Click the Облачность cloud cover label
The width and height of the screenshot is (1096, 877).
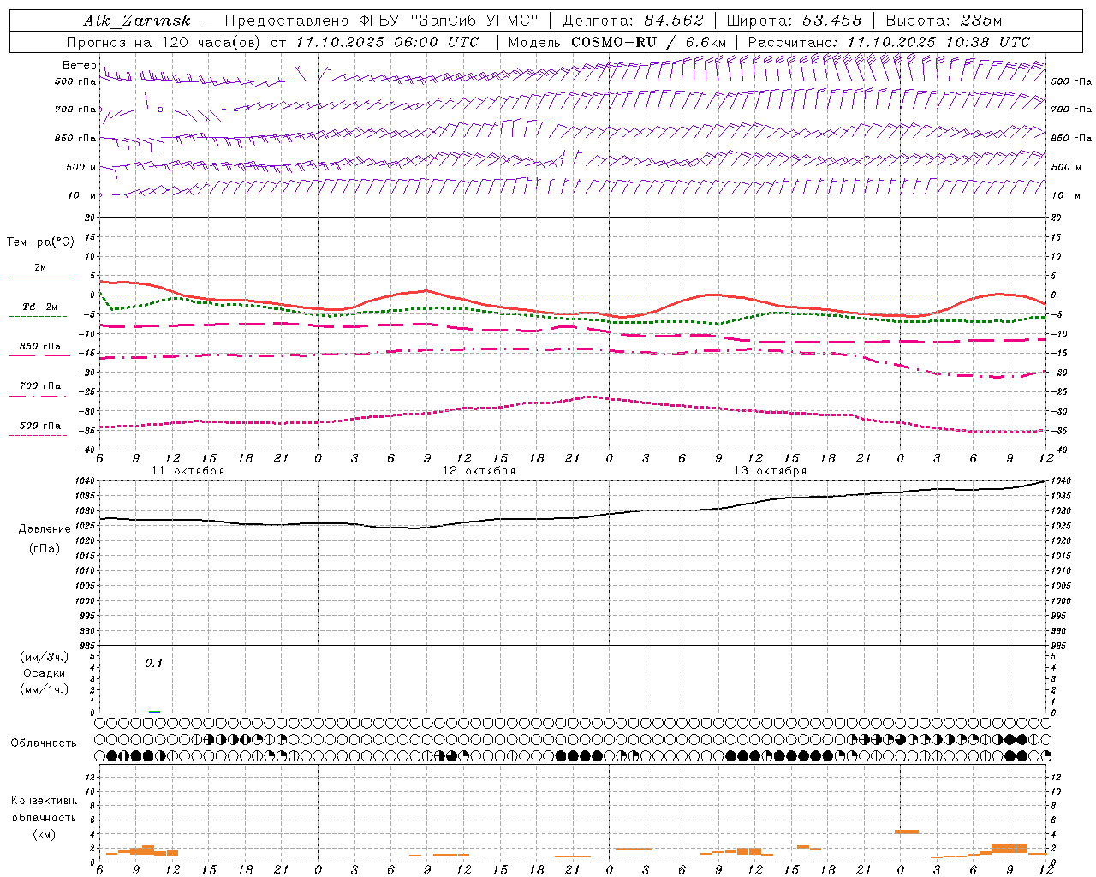[x=44, y=743]
